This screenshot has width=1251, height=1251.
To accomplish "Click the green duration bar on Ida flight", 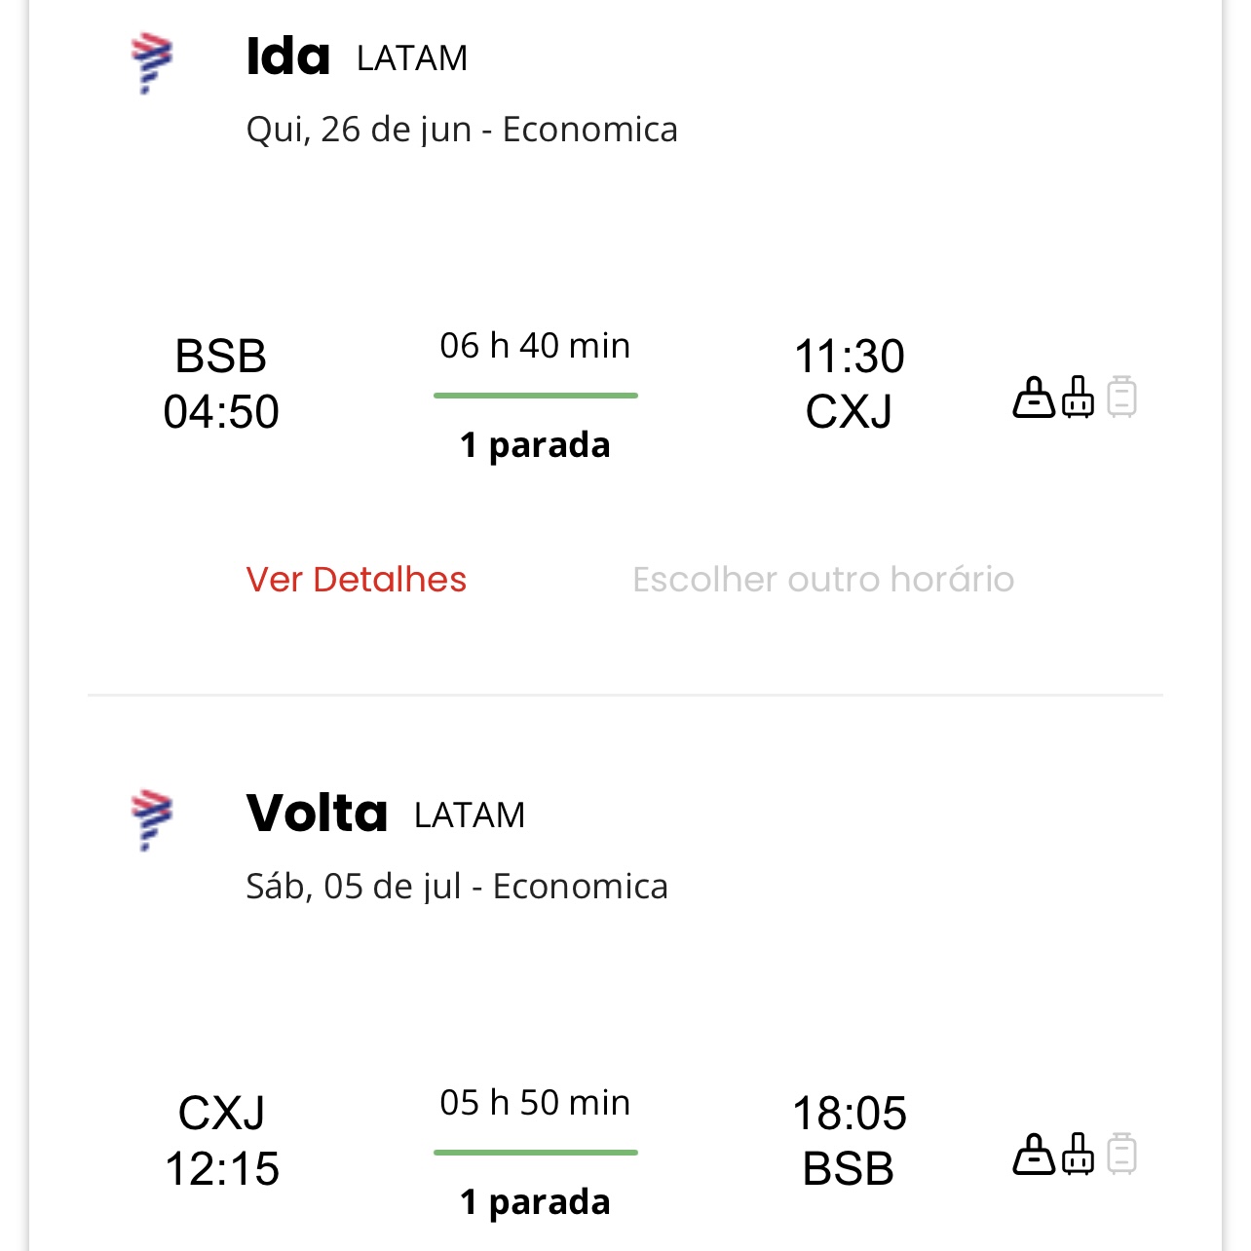I will coord(535,396).
